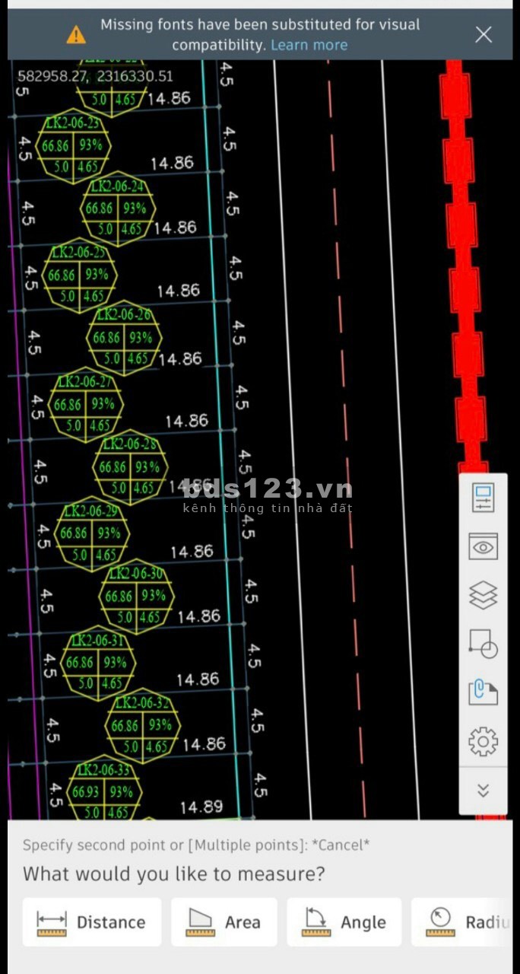Select lot label LK2-06-26
Viewport: 520px width, 974px height.
(124, 315)
